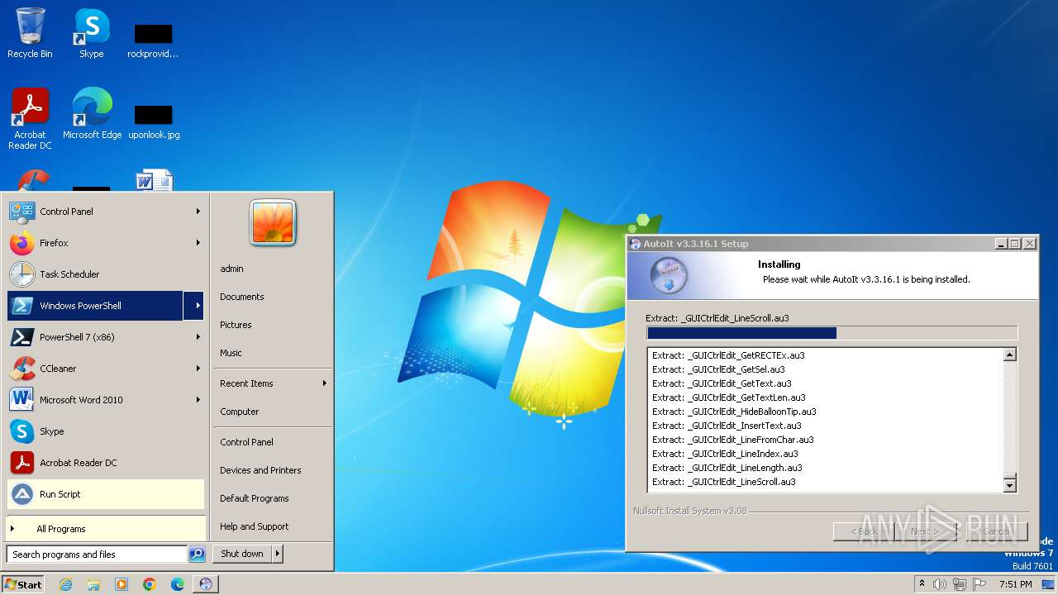1058x595 pixels.
Task: Click the Back button in AutoIt Setup
Action: tap(864, 531)
